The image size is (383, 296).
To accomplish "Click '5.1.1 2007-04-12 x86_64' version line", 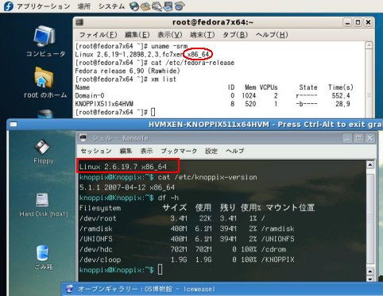I will pos(127,187).
